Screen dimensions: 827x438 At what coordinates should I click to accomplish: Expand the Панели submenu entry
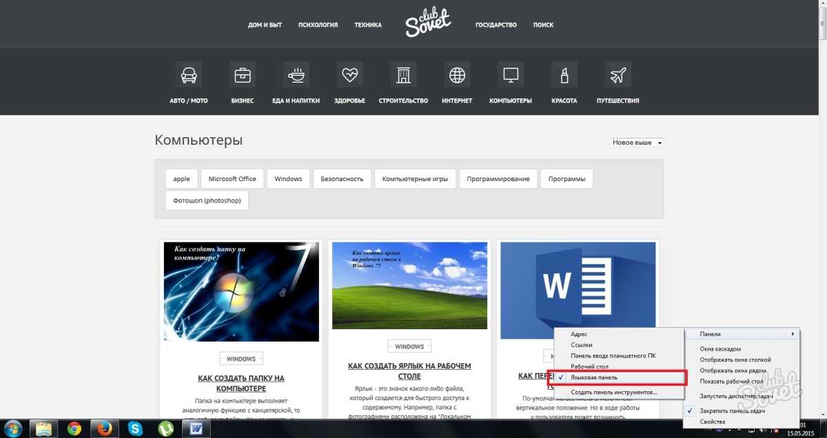click(x=742, y=334)
